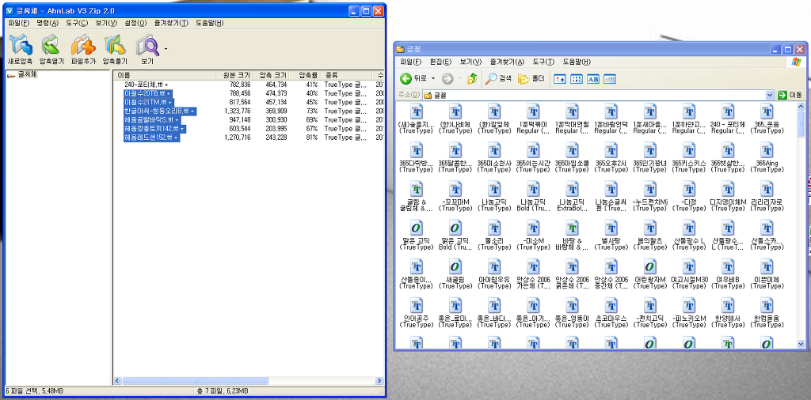Image resolution: width=811 pixels, height=400 pixels.
Task: Click the 압축풀기 (extract) toolbar icon
Action: [115, 45]
